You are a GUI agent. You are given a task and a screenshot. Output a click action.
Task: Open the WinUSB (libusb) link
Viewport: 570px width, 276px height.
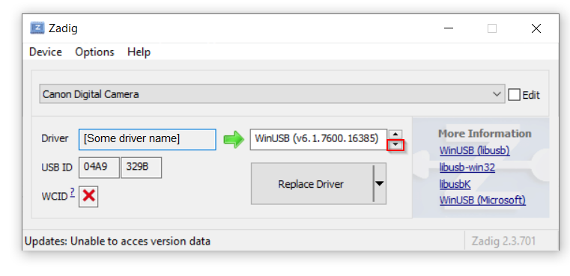click(474, 150)
